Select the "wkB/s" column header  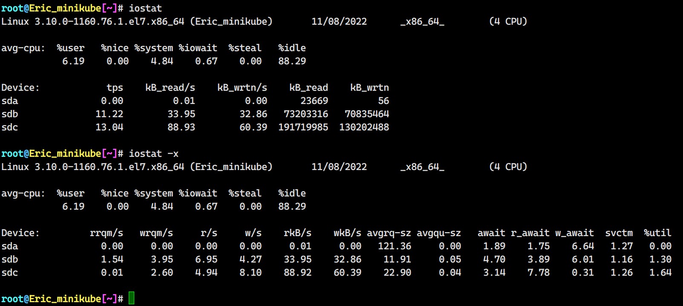tap(347, 233)
